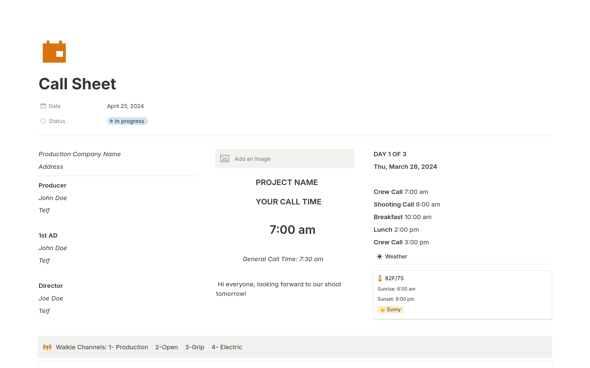This screenshot has width=590, height=368.
Task: Click the walkie channels radio icon
Action: pos(47,347)
